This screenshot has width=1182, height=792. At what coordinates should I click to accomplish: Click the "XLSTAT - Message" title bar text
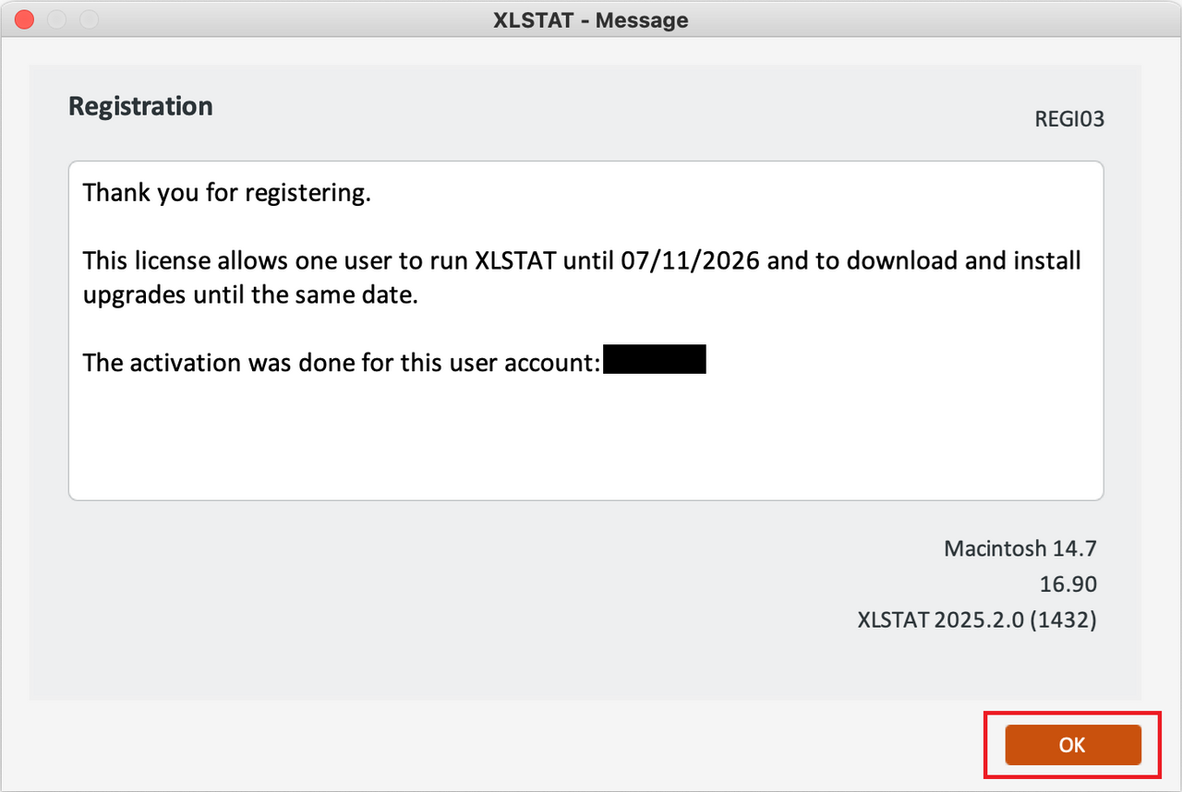tap(591, 19)
